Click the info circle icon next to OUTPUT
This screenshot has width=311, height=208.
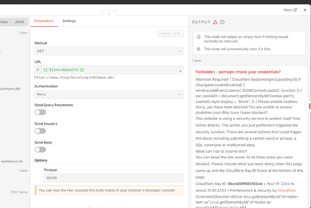(x=222, y=22)
